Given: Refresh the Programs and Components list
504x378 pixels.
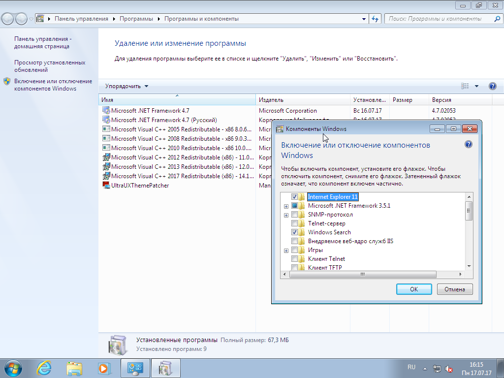Looking at the screenshot, I should coord(375,19).
